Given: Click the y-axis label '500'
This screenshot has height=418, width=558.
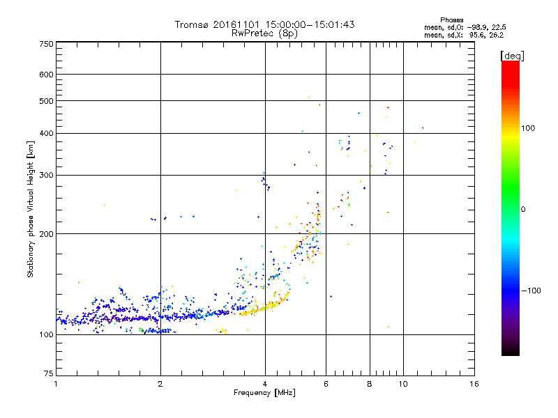Looking at the screenshot, I should coord(46,101).
